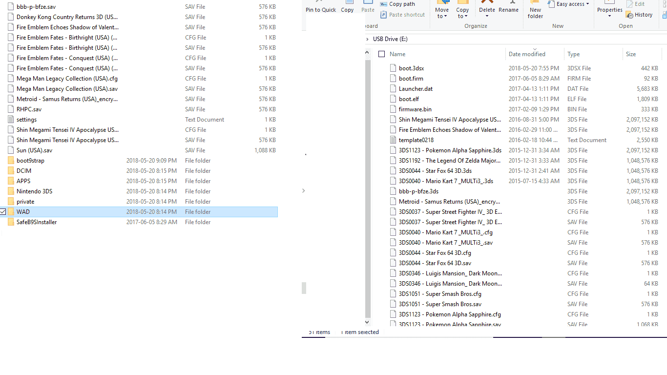Select the SafeB9SInstaller folder icon
Image resolution: width=667 pixels, height=375 pixels.
pyautogui.click(x=11, y=222)
